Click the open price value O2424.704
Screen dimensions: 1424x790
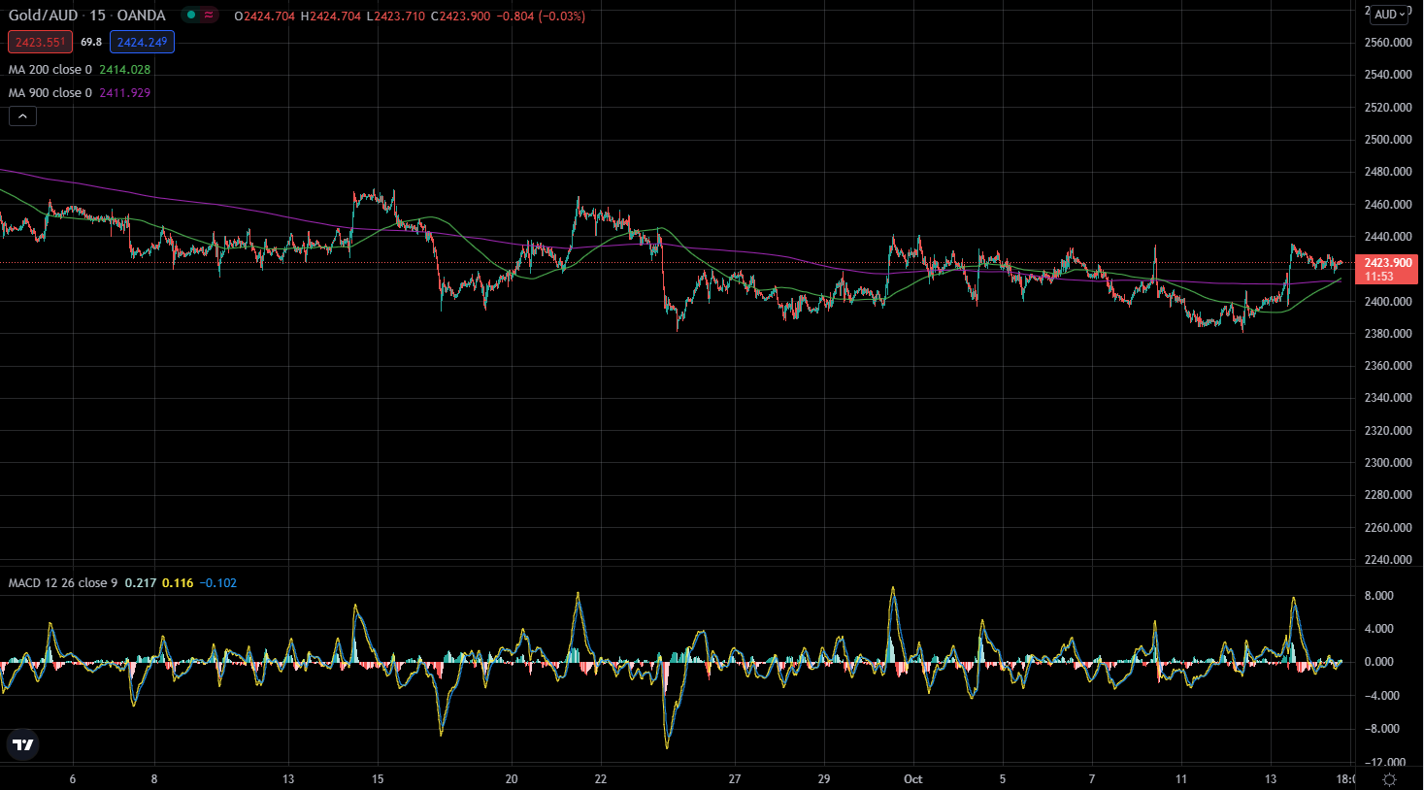(264, 16)
